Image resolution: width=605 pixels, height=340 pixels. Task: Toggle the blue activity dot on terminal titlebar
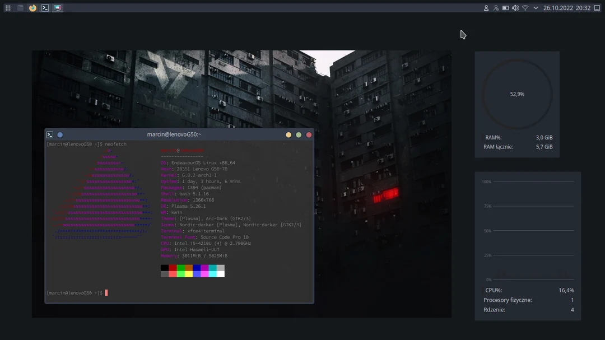(60, 134)
